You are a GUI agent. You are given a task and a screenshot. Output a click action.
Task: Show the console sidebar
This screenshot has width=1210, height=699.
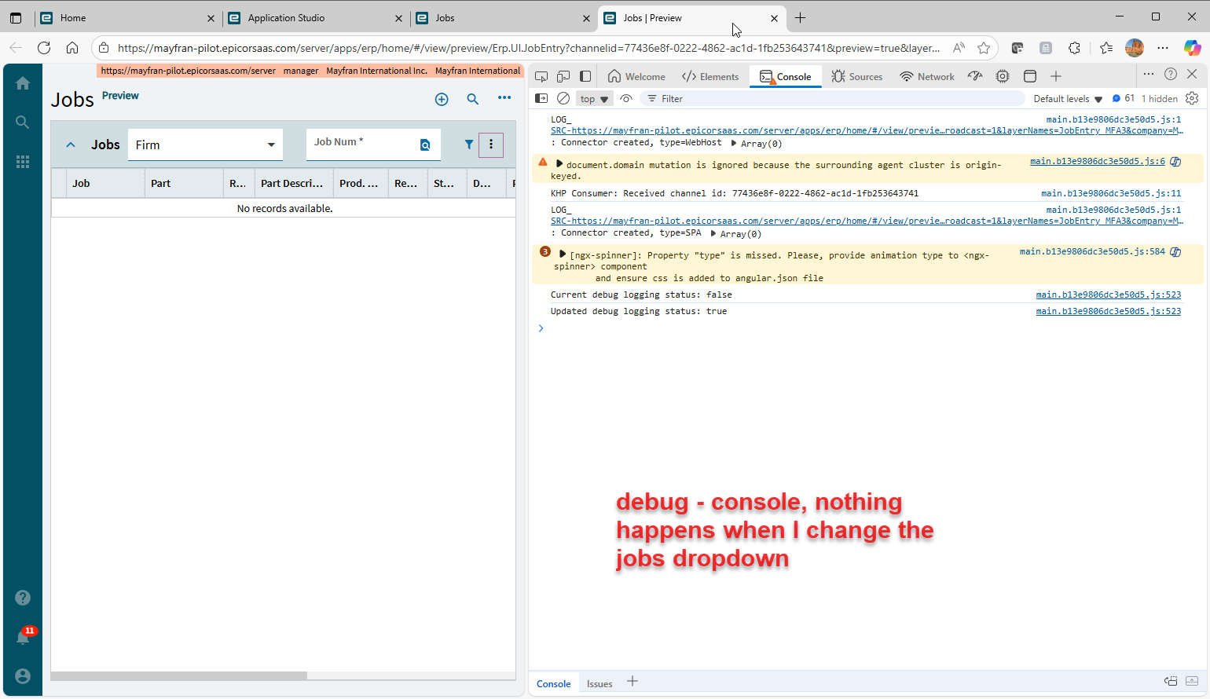(x=541, y=98)
